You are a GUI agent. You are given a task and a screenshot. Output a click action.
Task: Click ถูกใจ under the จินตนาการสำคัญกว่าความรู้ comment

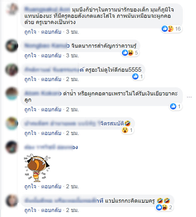tap(30, 55)
